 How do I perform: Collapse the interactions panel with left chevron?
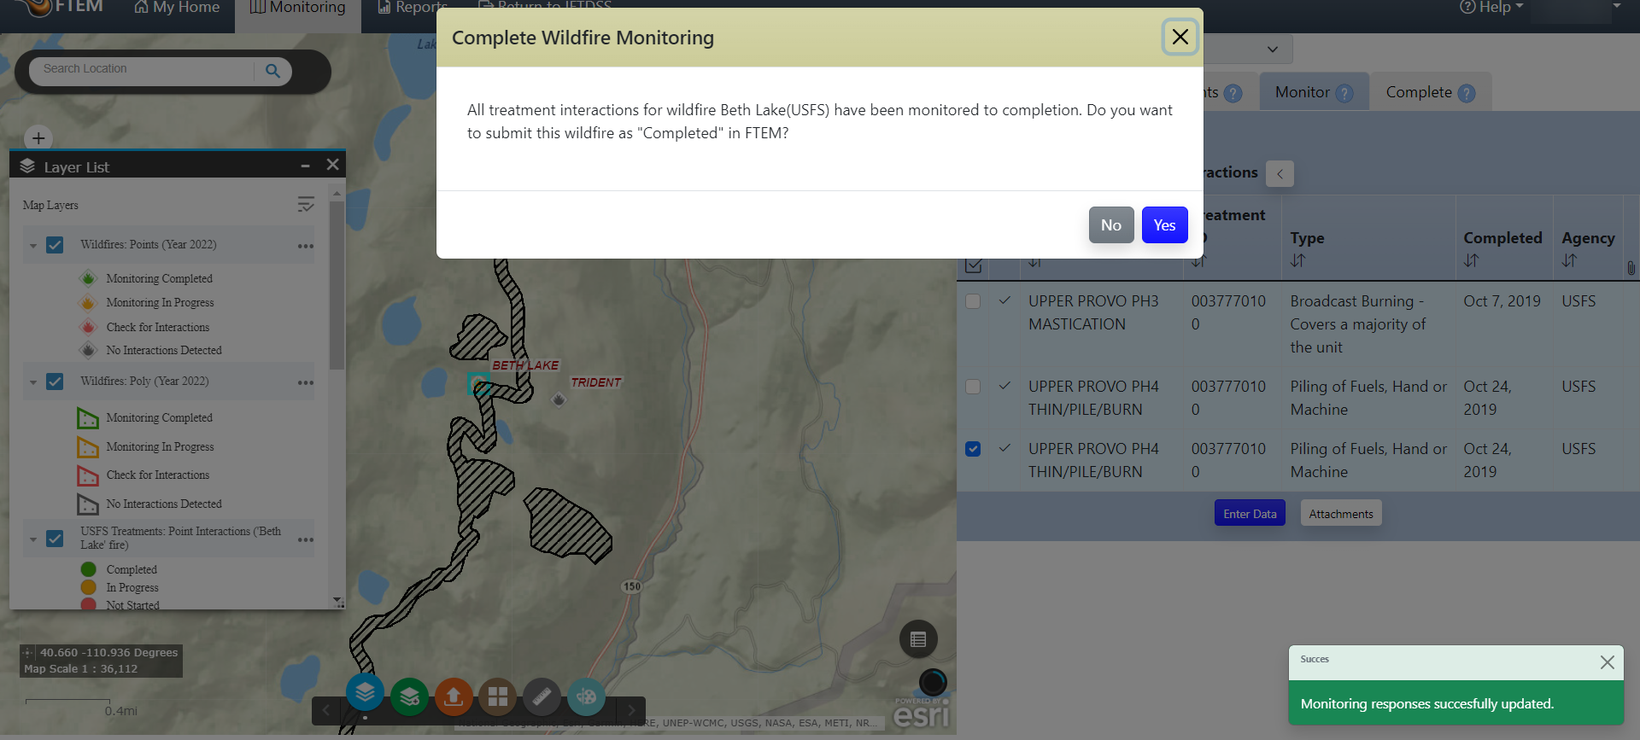1280,173
